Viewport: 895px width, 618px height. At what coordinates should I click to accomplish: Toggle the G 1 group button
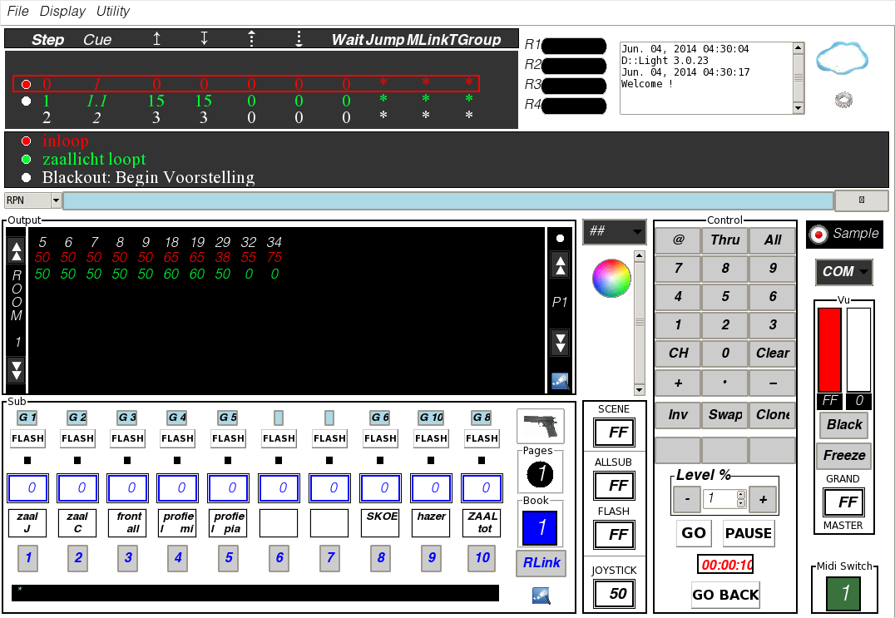(x=27, y=417)
